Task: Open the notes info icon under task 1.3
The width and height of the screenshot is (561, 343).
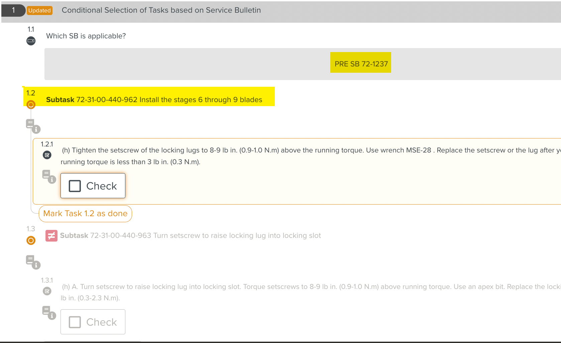Action: [x=33, y=262]
